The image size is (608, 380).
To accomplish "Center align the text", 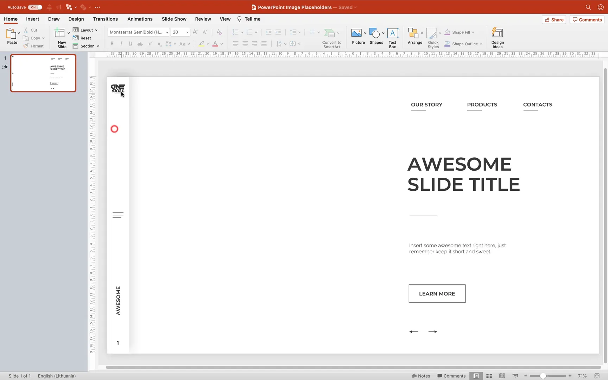I will (x=245, y=44).
